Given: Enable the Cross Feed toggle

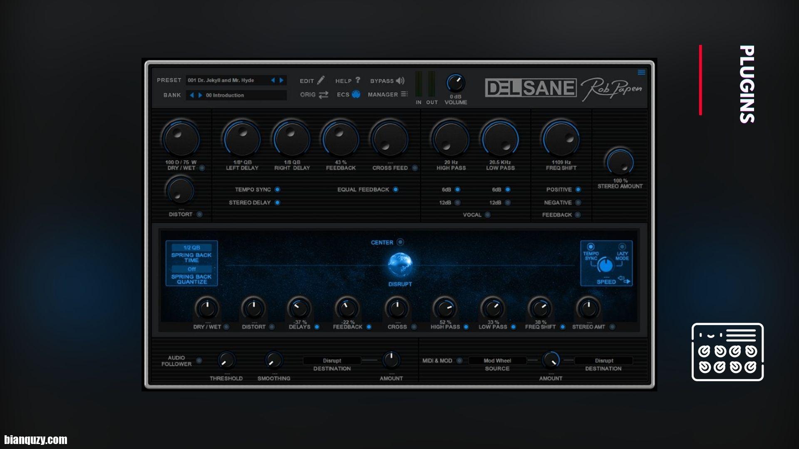Looking at the screenshot, I should tap(415, 168).
